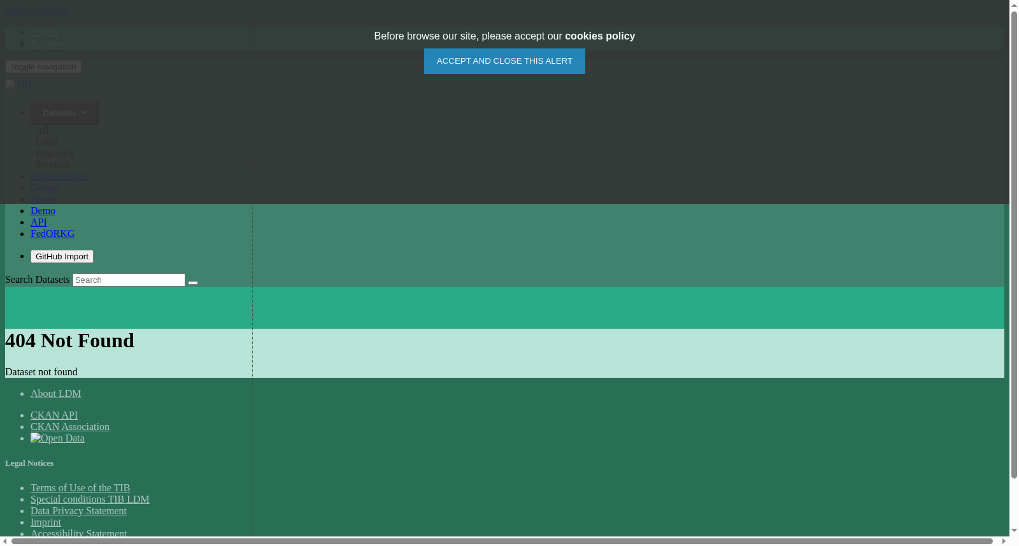The width and height of the screenshot is (1019, 546).
Task: Visit the CKAN Association link
Action: (x=70, y=427)
